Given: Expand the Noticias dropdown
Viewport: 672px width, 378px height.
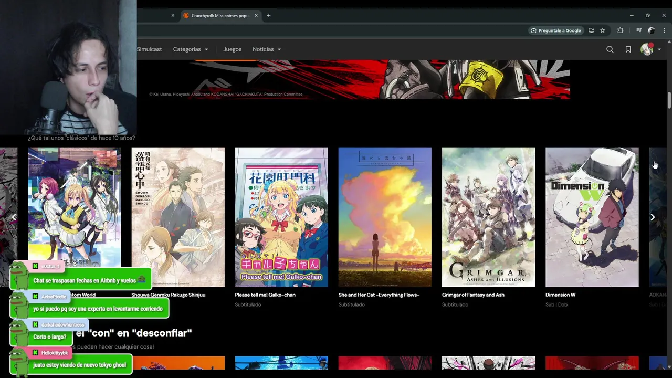Looking at the screenshot, I should [267, 49].
